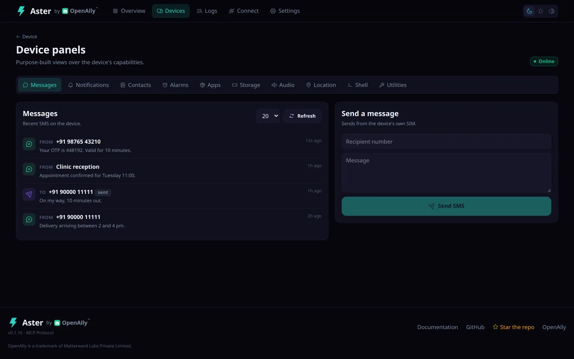Image resolution: width=574 pixels, height=359 pixels.
Task: Click the 'sent' badge on outgoing message
Action: (x=103, y=192)
